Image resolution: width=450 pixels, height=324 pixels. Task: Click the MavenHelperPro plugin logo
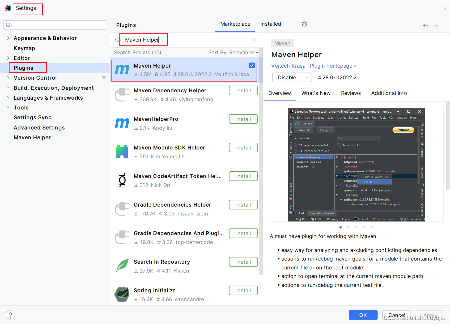coord(122,123)
